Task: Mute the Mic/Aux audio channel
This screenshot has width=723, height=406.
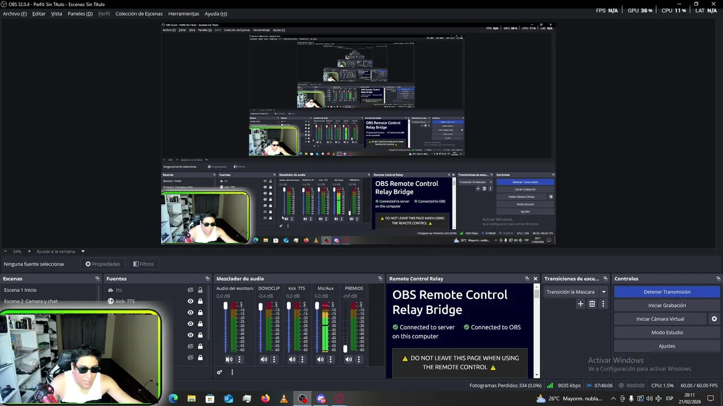Action: click(x=320, y=359)
